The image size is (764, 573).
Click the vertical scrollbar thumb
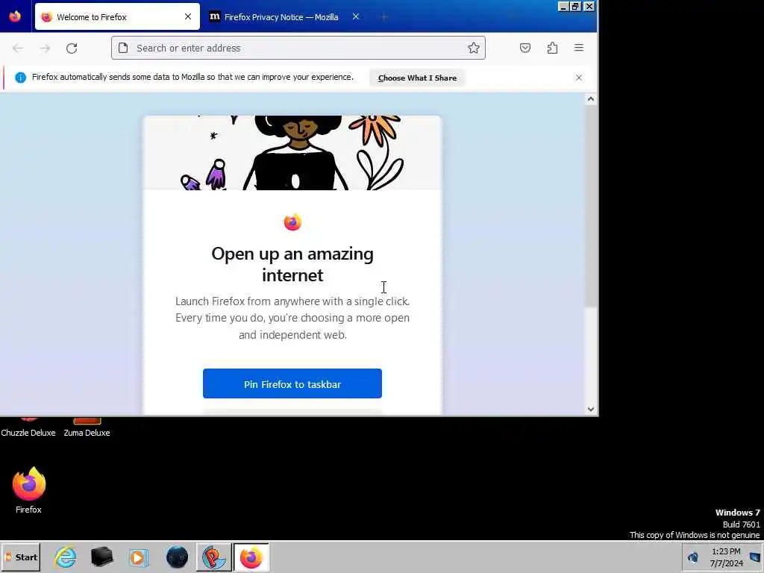coord(591,206)
